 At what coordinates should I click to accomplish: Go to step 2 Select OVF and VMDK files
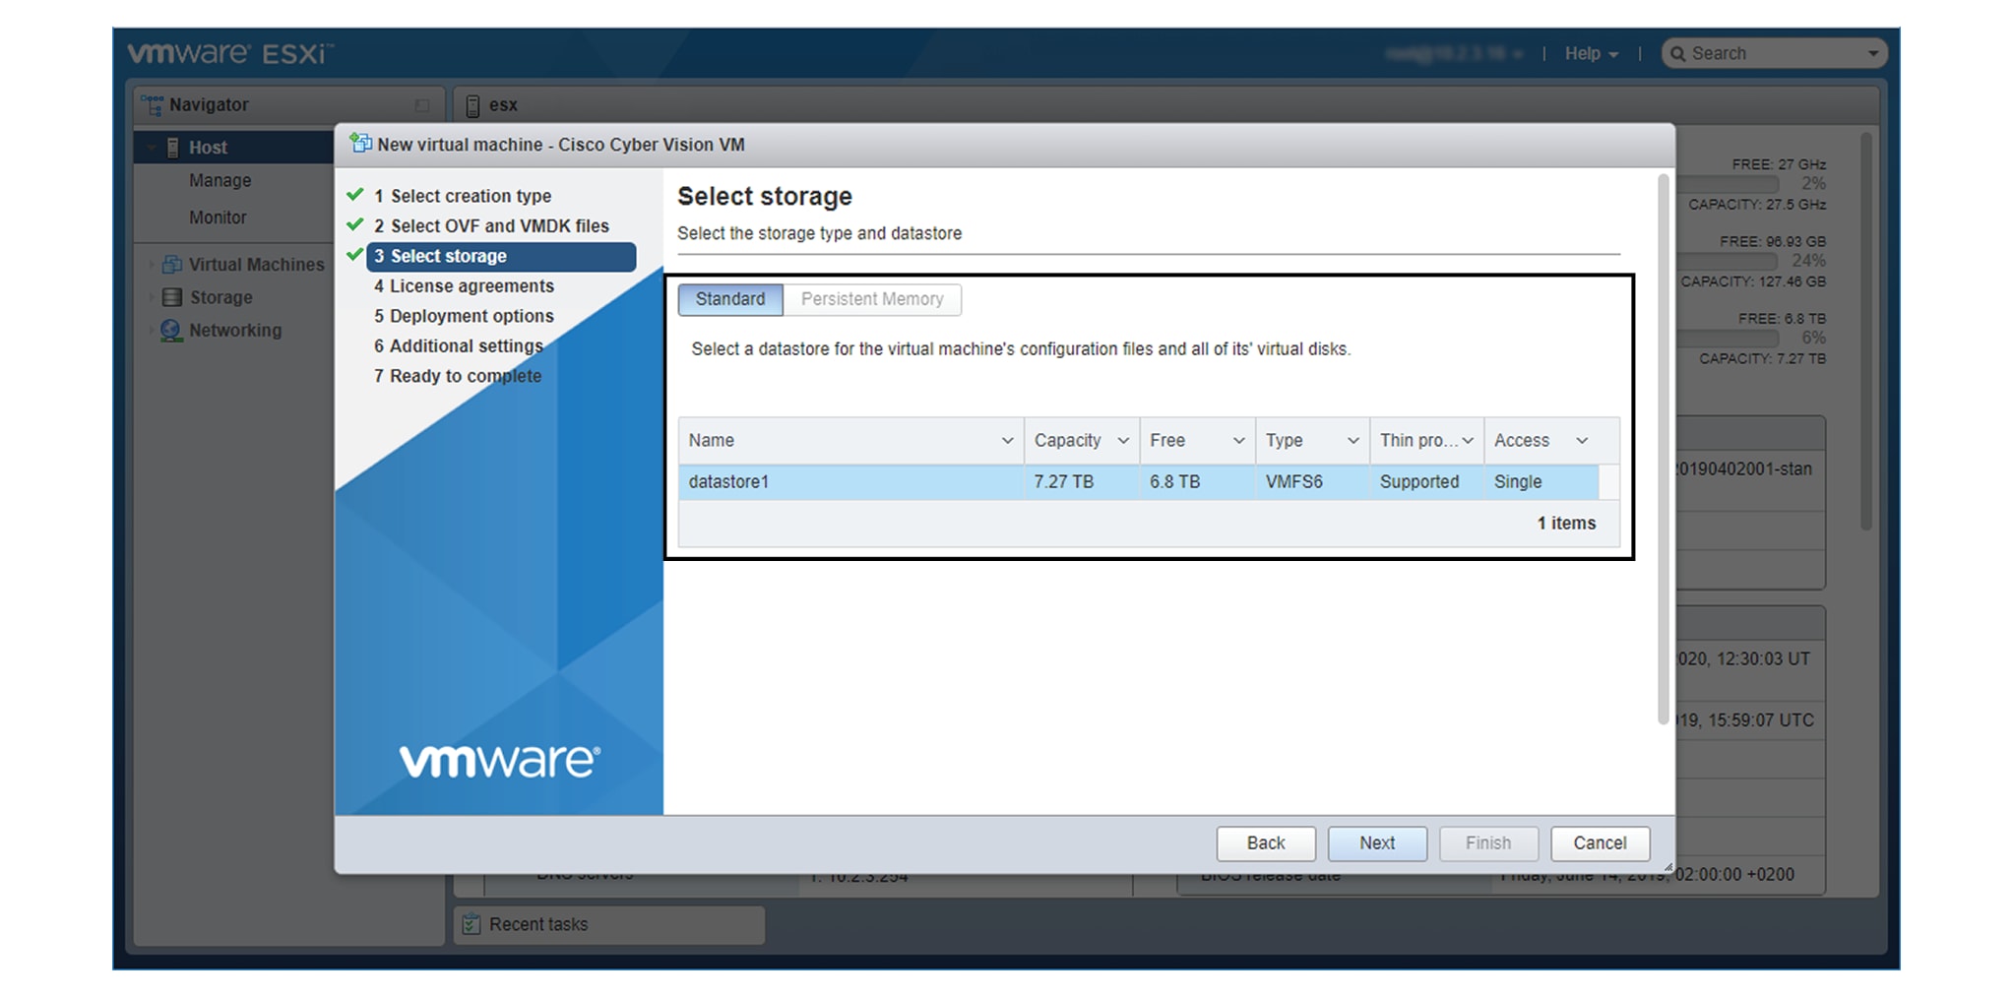(490, 225)
